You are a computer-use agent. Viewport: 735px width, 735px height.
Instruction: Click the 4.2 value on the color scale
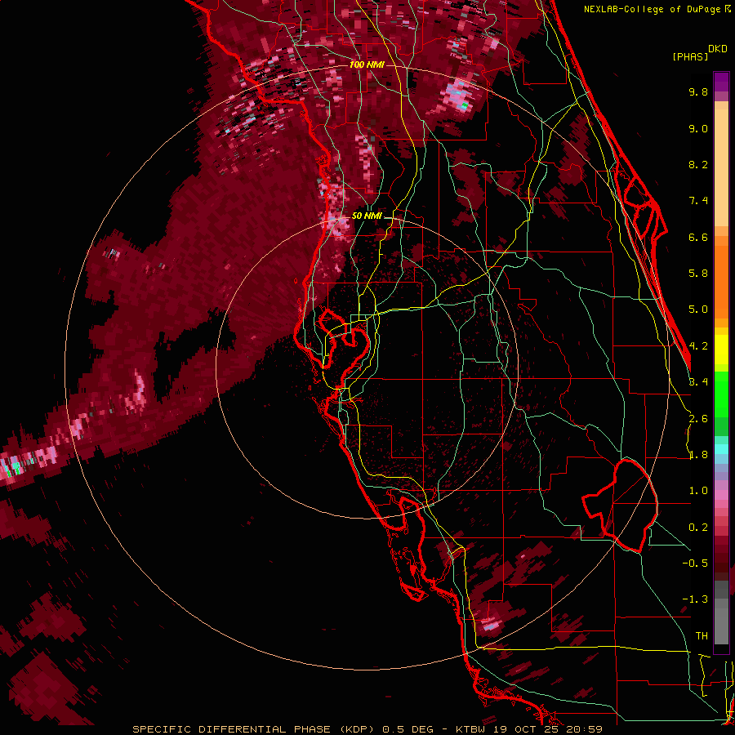pyautogui.click(x=698, y=346)
